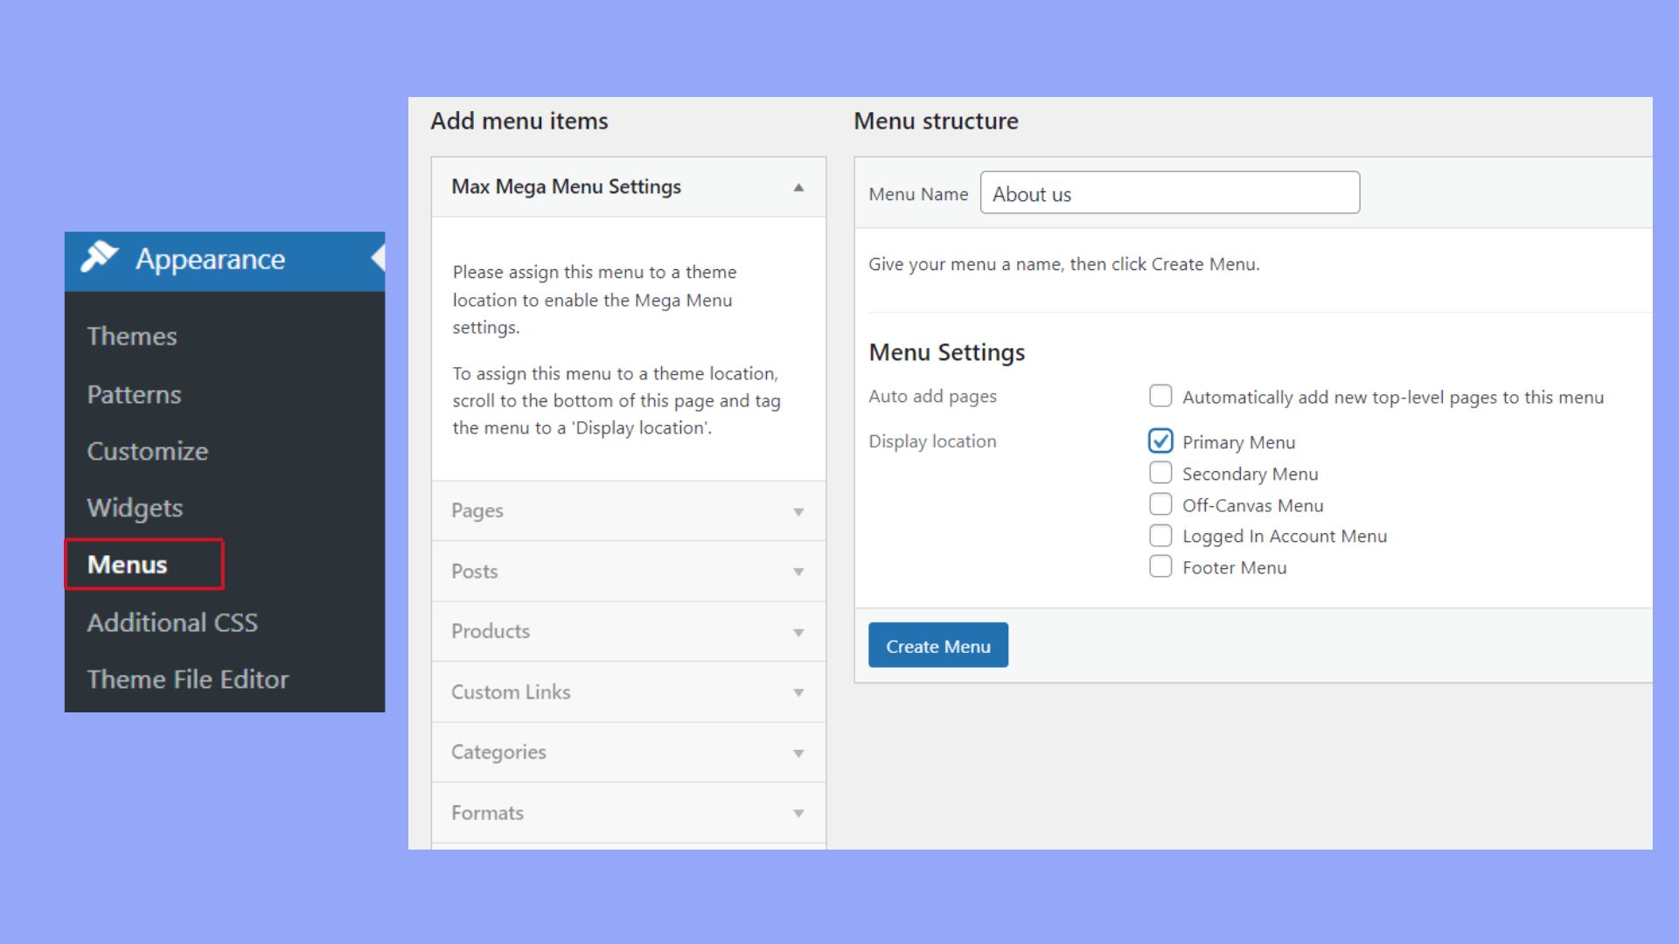Go to Themes in sidebar
The width and height of the screenshot is (1679, 944).
(132, 337)
